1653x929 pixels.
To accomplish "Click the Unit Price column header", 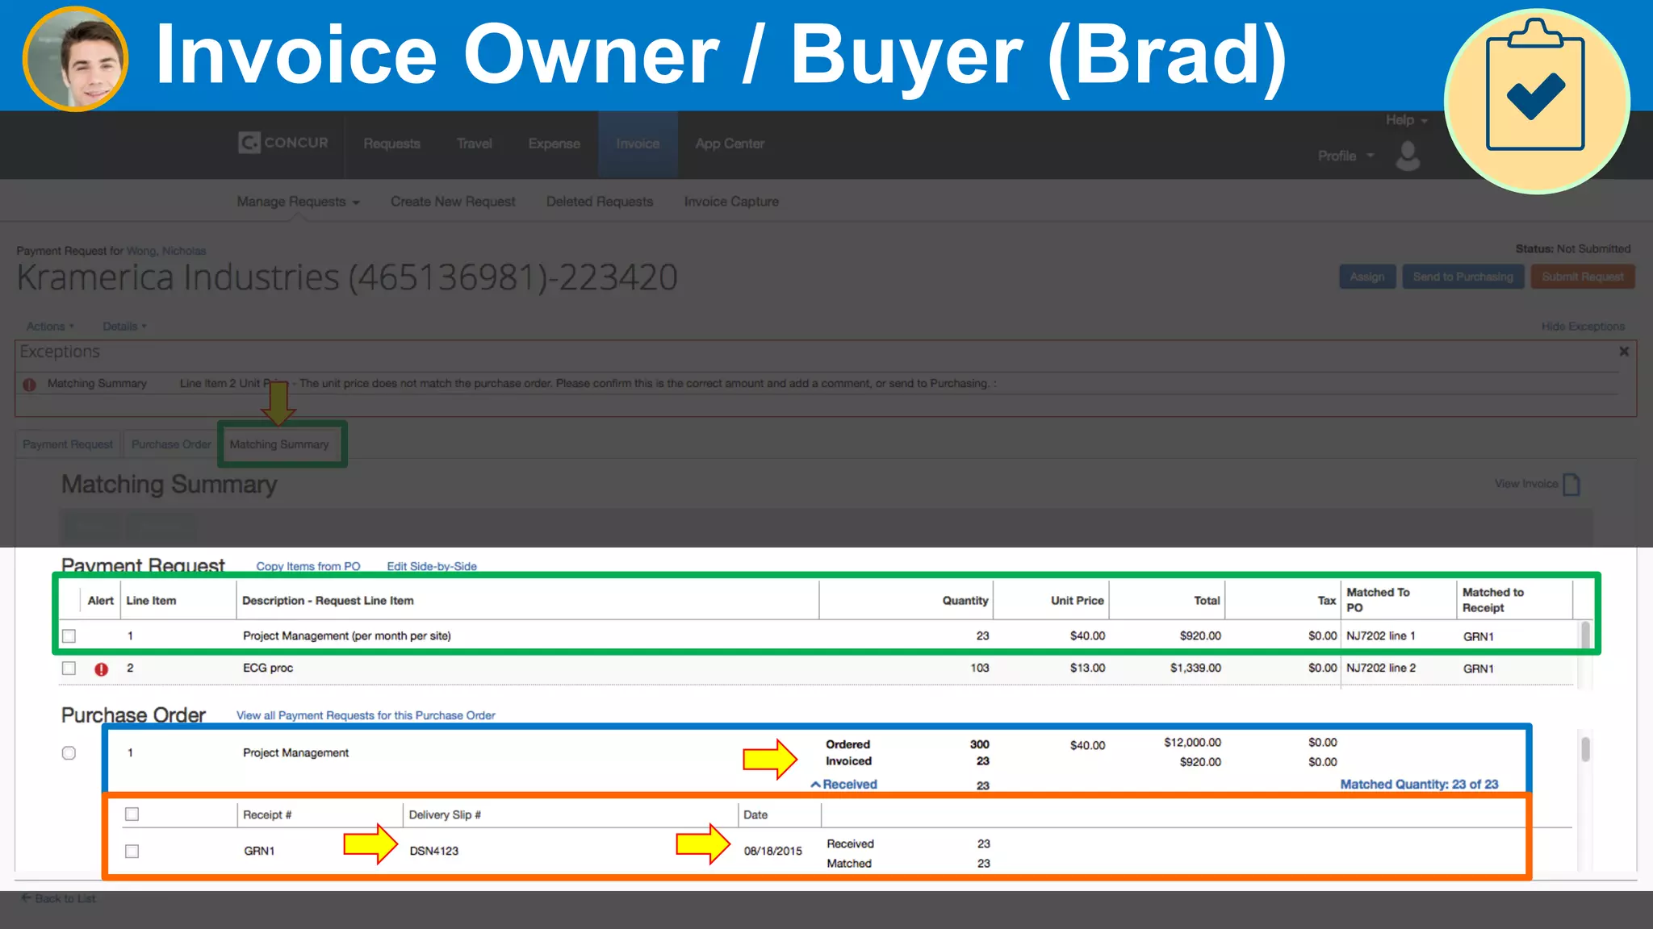I will coord(1077,601).
